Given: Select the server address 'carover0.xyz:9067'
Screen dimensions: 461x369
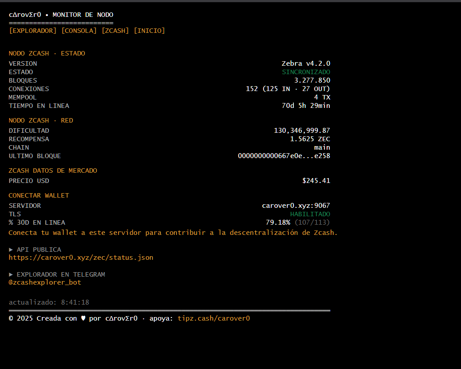Looking at the screenshot, I should [x=296, y=206].
